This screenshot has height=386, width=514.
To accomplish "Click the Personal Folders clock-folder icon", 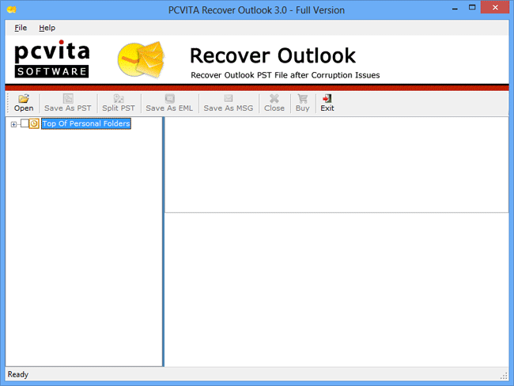I will (x=34, y=124).
